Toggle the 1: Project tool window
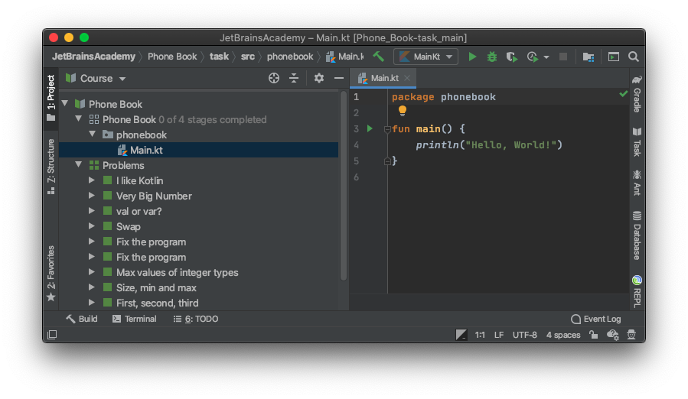This screenshot has width=688, height=399. pos(51,98)
